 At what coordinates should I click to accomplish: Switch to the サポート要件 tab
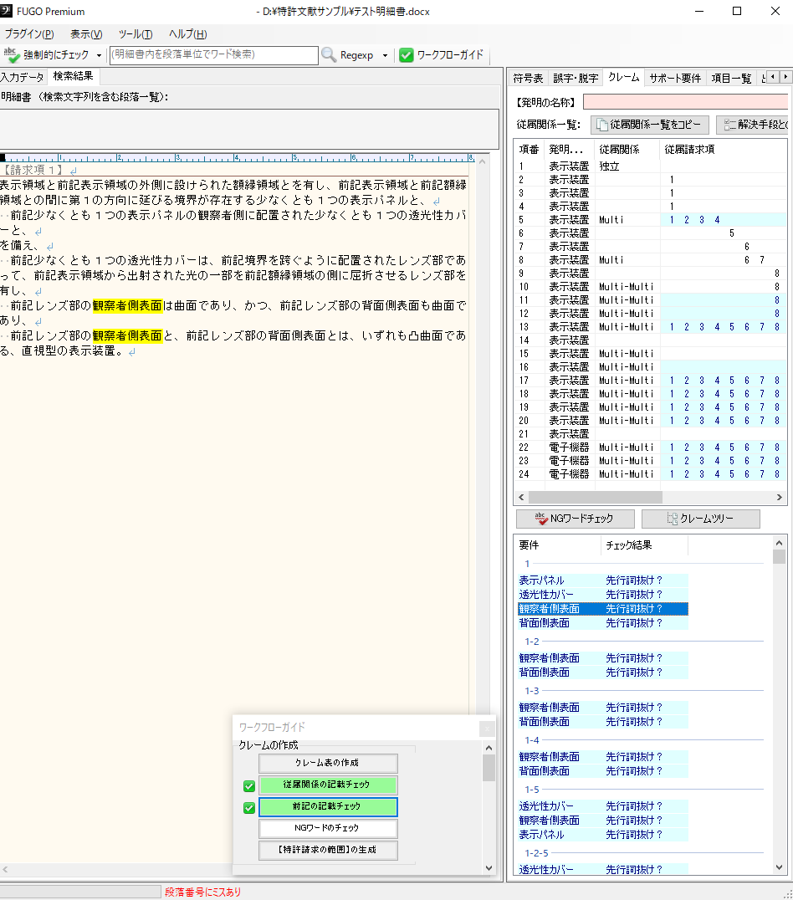(675, 78)
